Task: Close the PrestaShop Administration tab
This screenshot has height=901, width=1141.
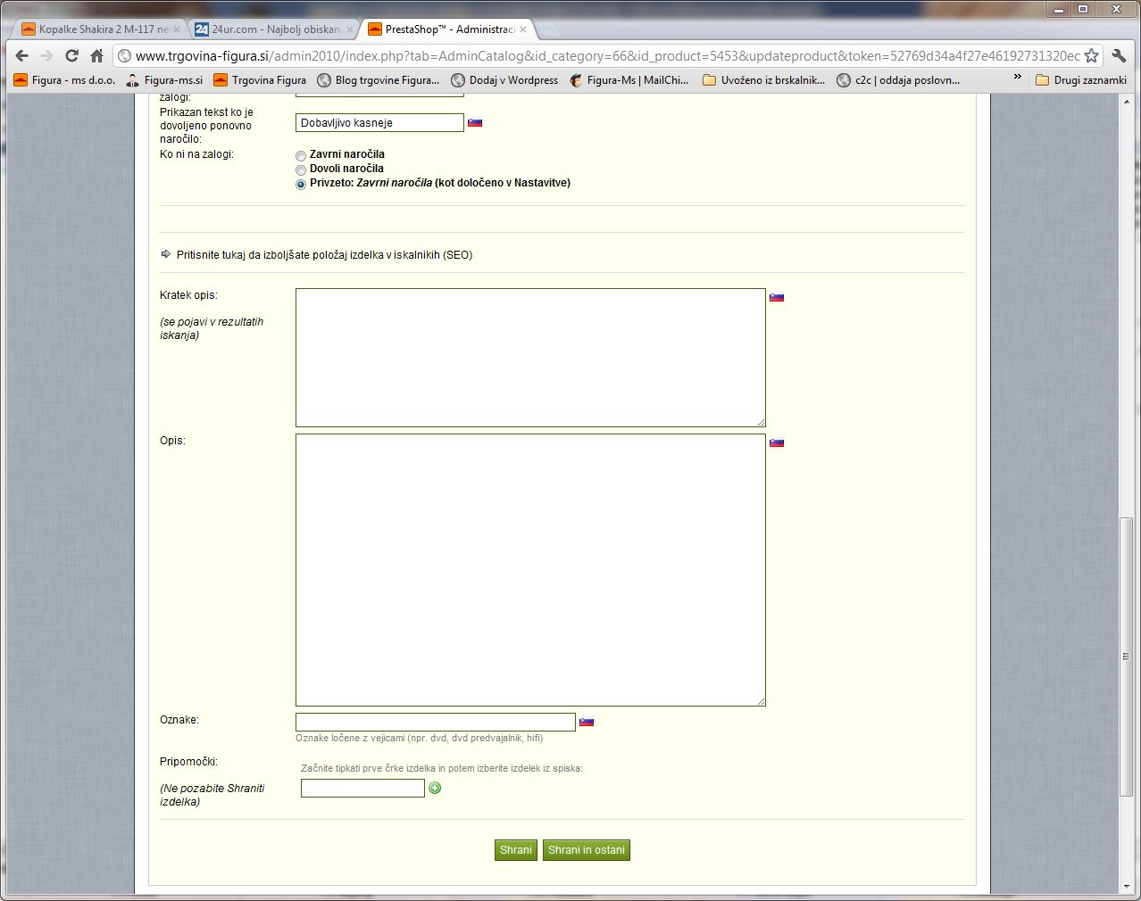Action: 522,29
